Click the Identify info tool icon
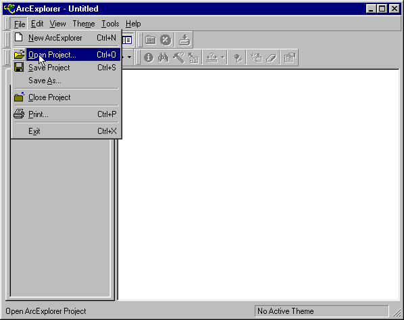Image resolution: width=404 pixels, height=320 pixels. click(149, 58)
